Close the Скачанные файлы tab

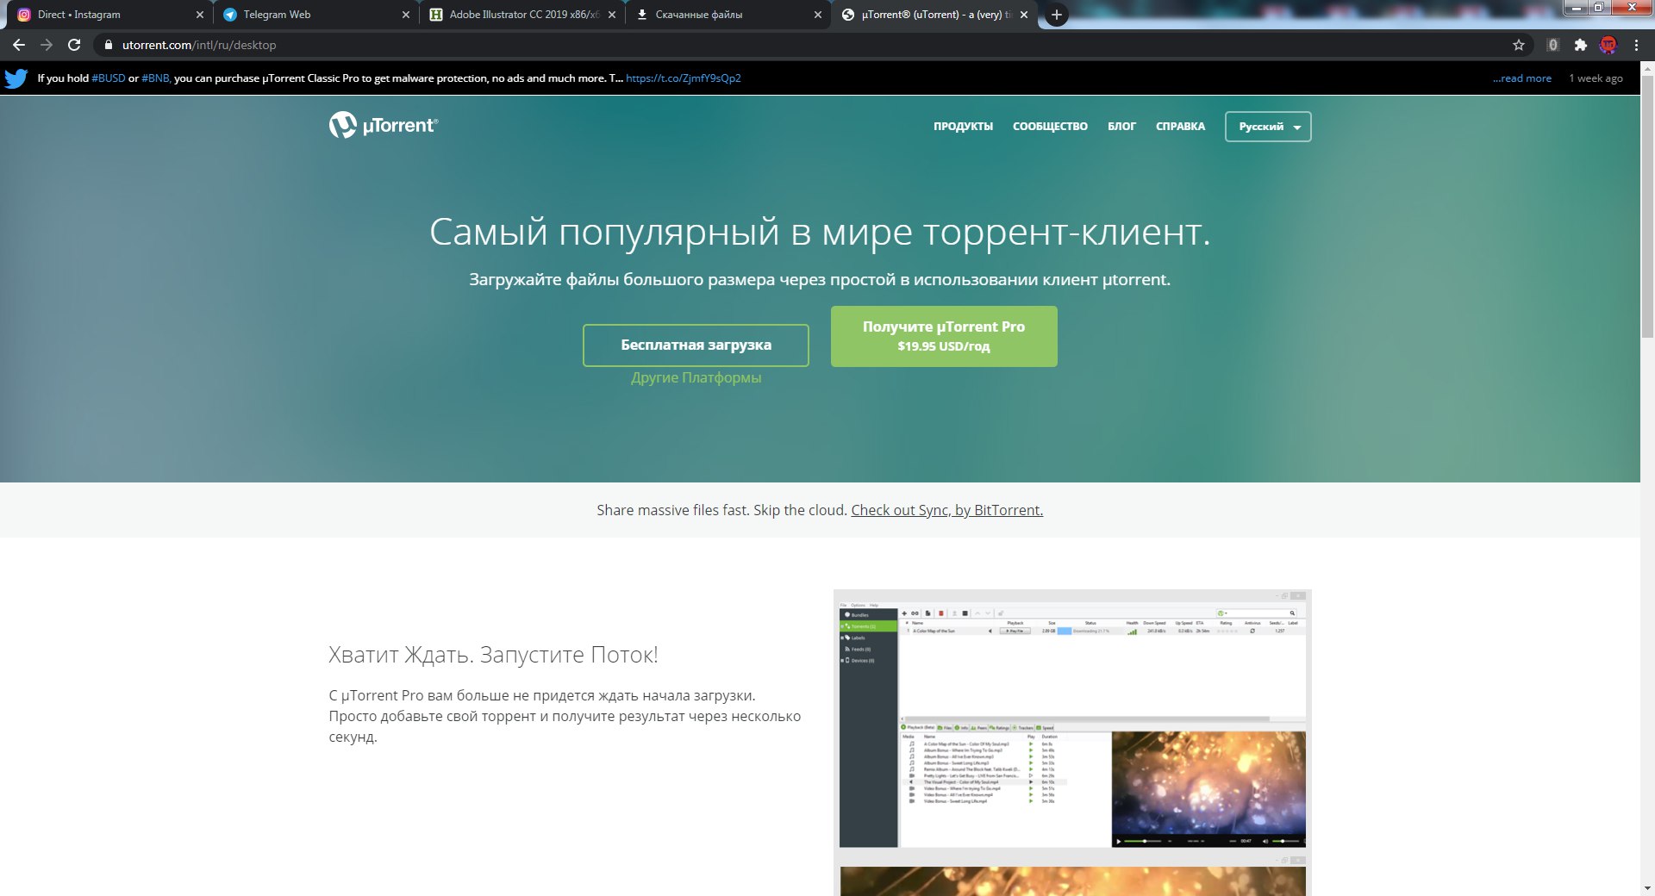(818, 15)
